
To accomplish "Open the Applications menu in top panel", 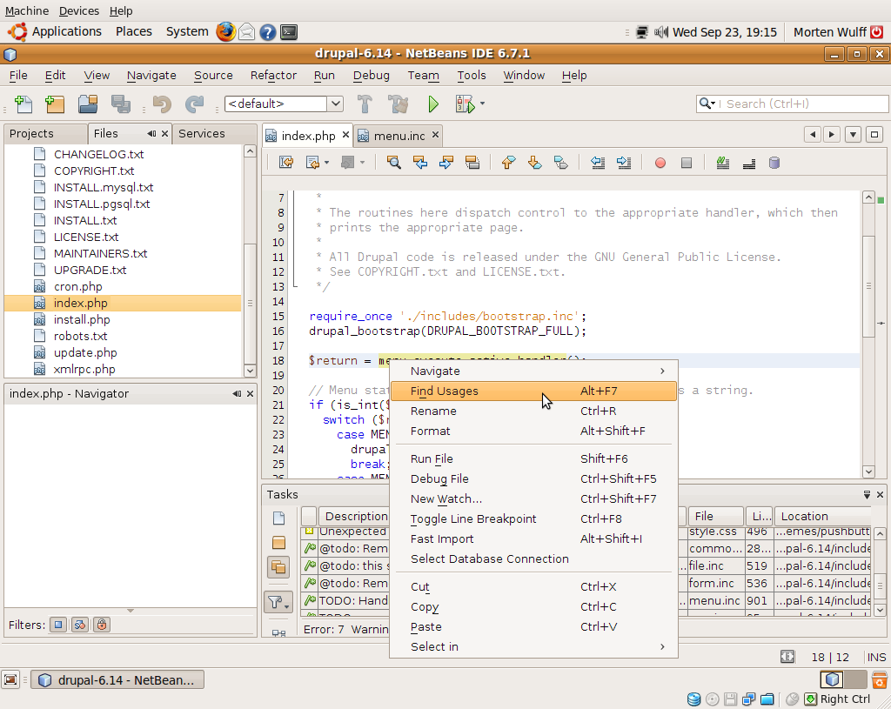I will point(66,32).
